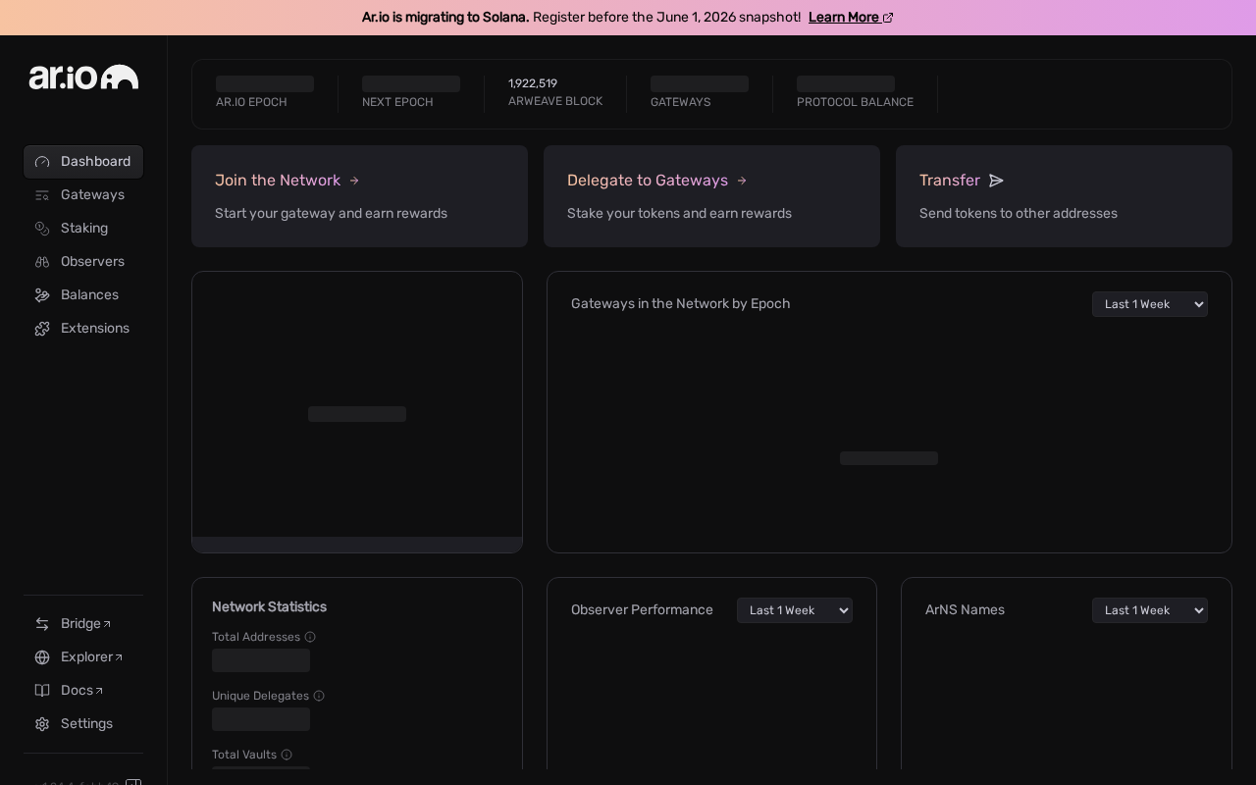The height and width of the screenshot is (785, 1256).
Task: Open the Bridge external link
Action: pyautogui.click(x=85, y=624)
